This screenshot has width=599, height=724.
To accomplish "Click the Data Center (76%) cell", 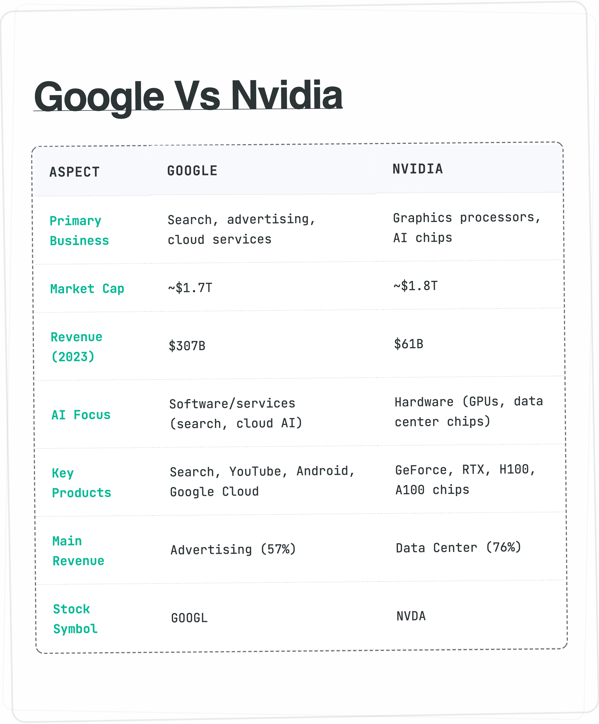I will (x=459, y=547).
